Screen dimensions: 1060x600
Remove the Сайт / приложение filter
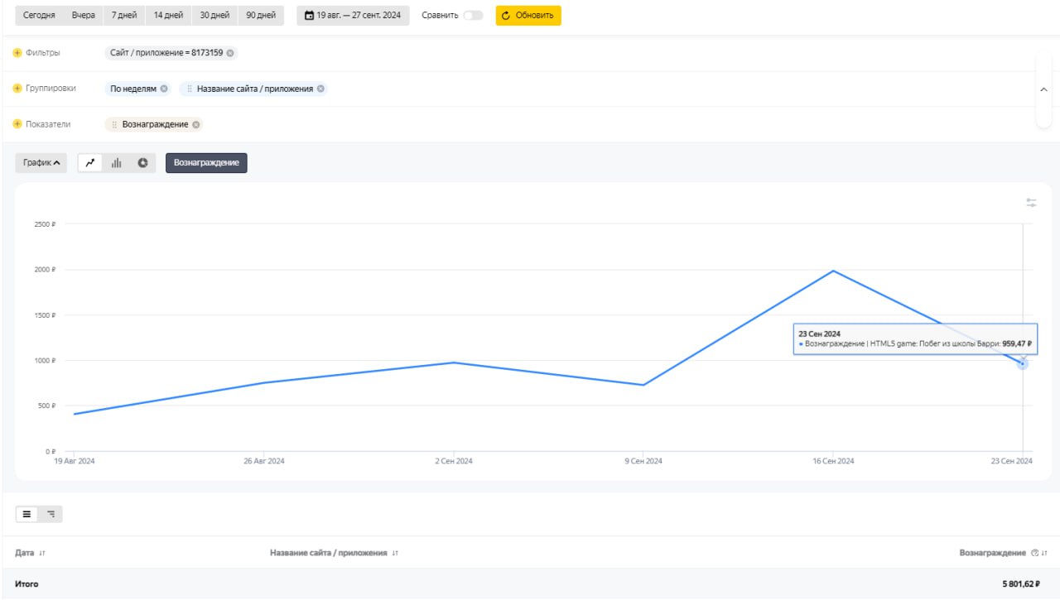[x=230, y=53]
